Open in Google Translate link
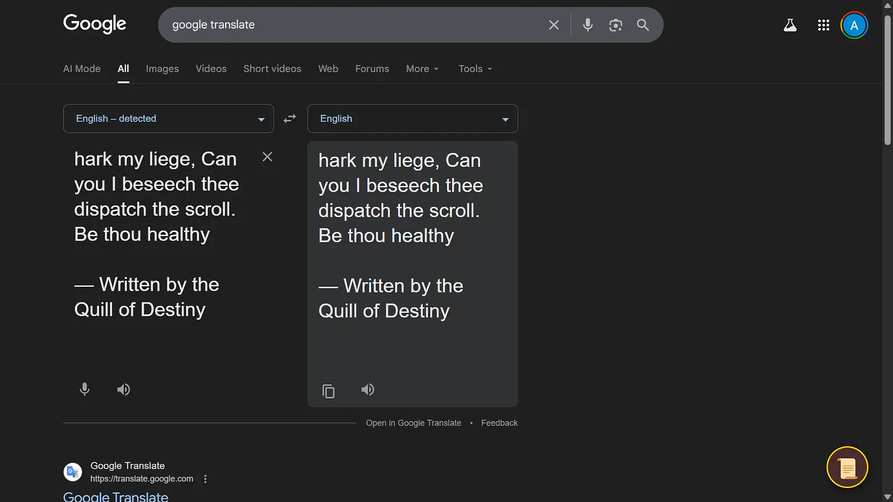 (x=414, y=423)
